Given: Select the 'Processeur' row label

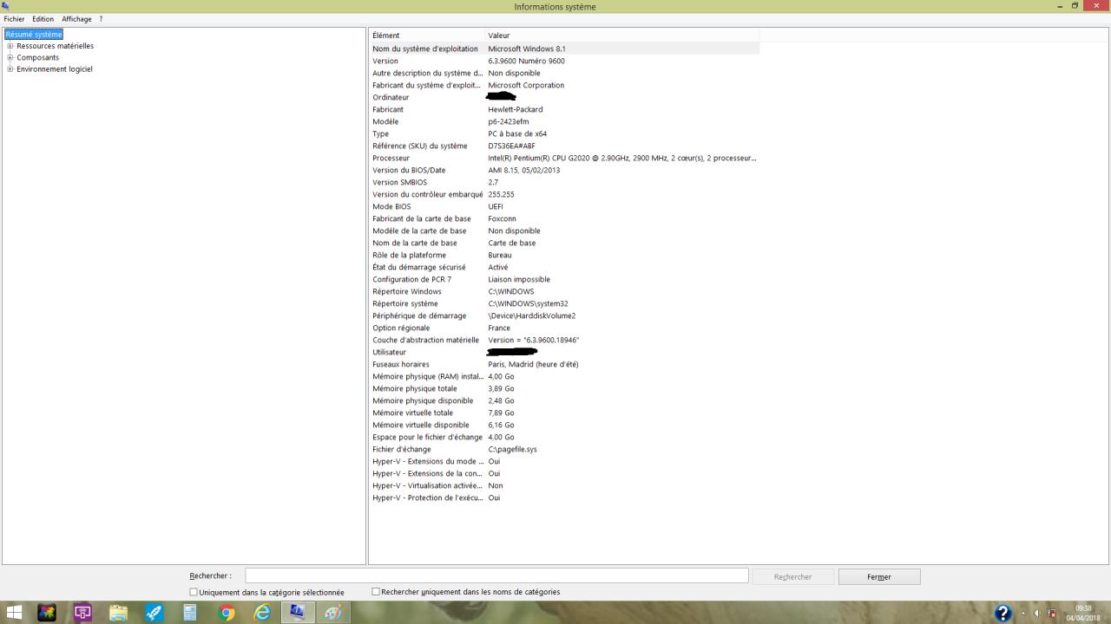Looking at the screenshot, I should pyautogui.click(x=391, y=158).
